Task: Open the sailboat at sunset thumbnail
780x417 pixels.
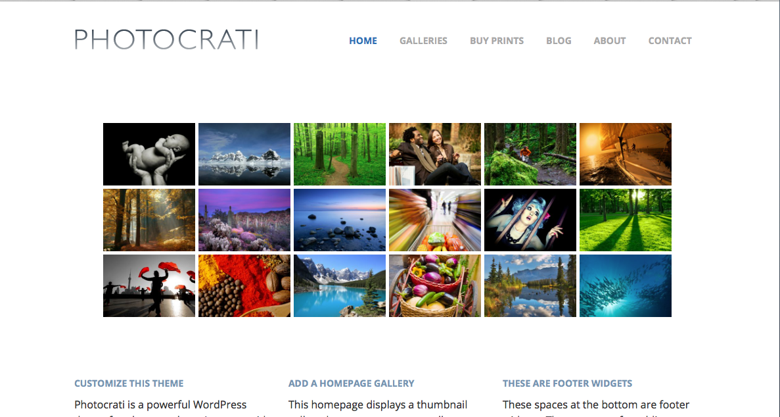Action: click(626, 155)
